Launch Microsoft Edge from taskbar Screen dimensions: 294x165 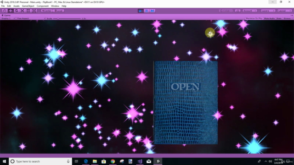coord(86,161)
